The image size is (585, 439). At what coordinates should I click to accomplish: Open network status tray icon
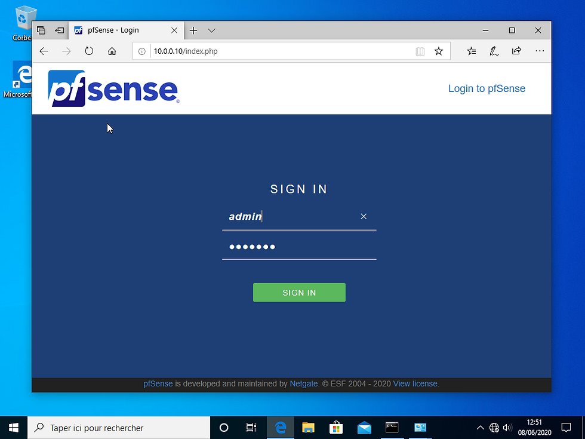494,428
